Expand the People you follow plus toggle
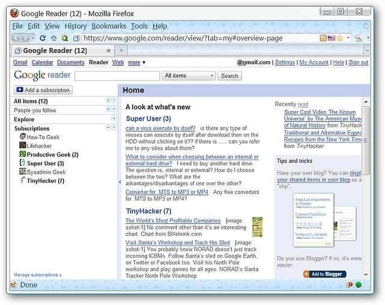The width and height of the screenshot is (385, 305). [x=108, y=109]
